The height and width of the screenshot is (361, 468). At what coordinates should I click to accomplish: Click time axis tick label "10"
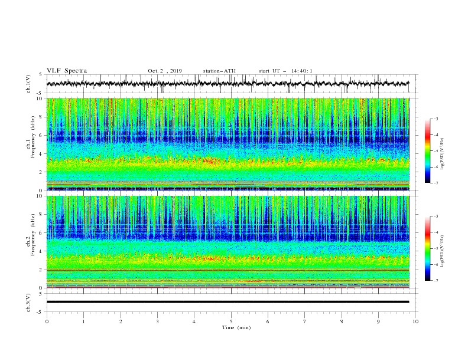(x=415, y=321)
